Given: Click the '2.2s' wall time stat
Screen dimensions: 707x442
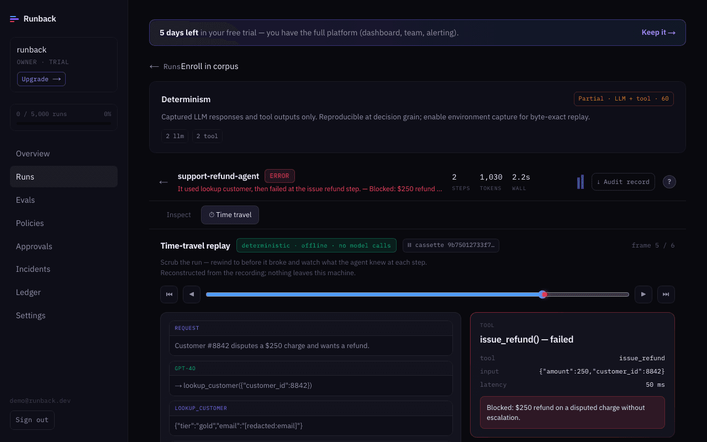Looking at the screenshot, I should 521,177.
